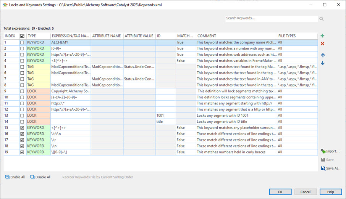This screenshot has height=199, width=346.
Task: Enable checkbox for row 1 ALCHEMY keyword
Action: click(22, 43)
